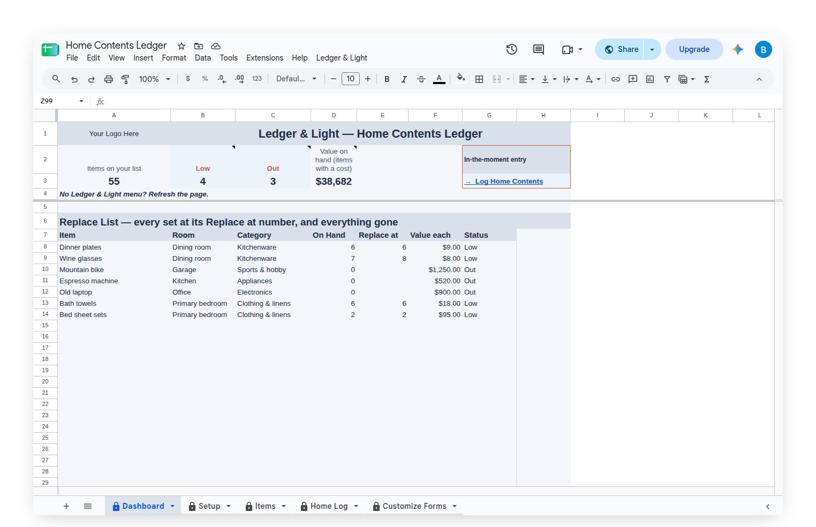Add a new sheet with the plus button
The image size is (816, 527).
tap(66, 506)
